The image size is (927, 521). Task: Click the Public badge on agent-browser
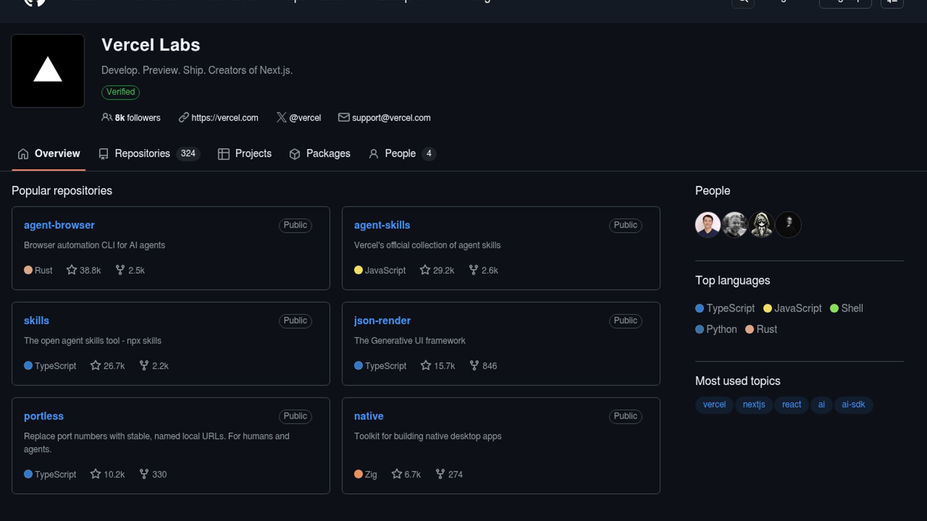pyautogui.click(x=295, y=225)
